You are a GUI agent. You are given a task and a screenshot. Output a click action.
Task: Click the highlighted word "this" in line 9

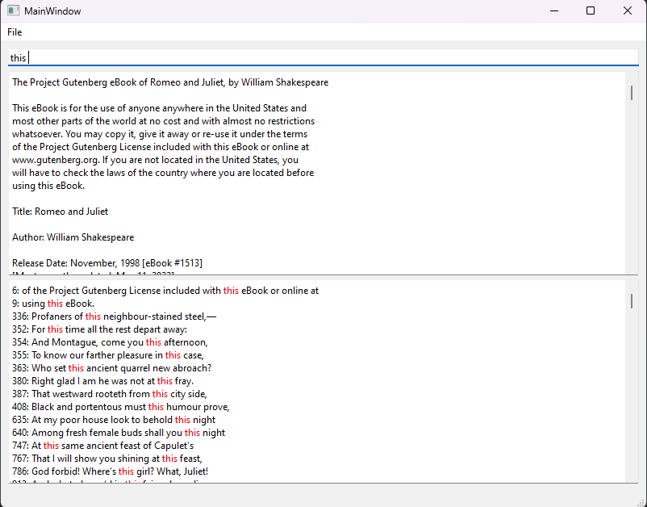54,303
